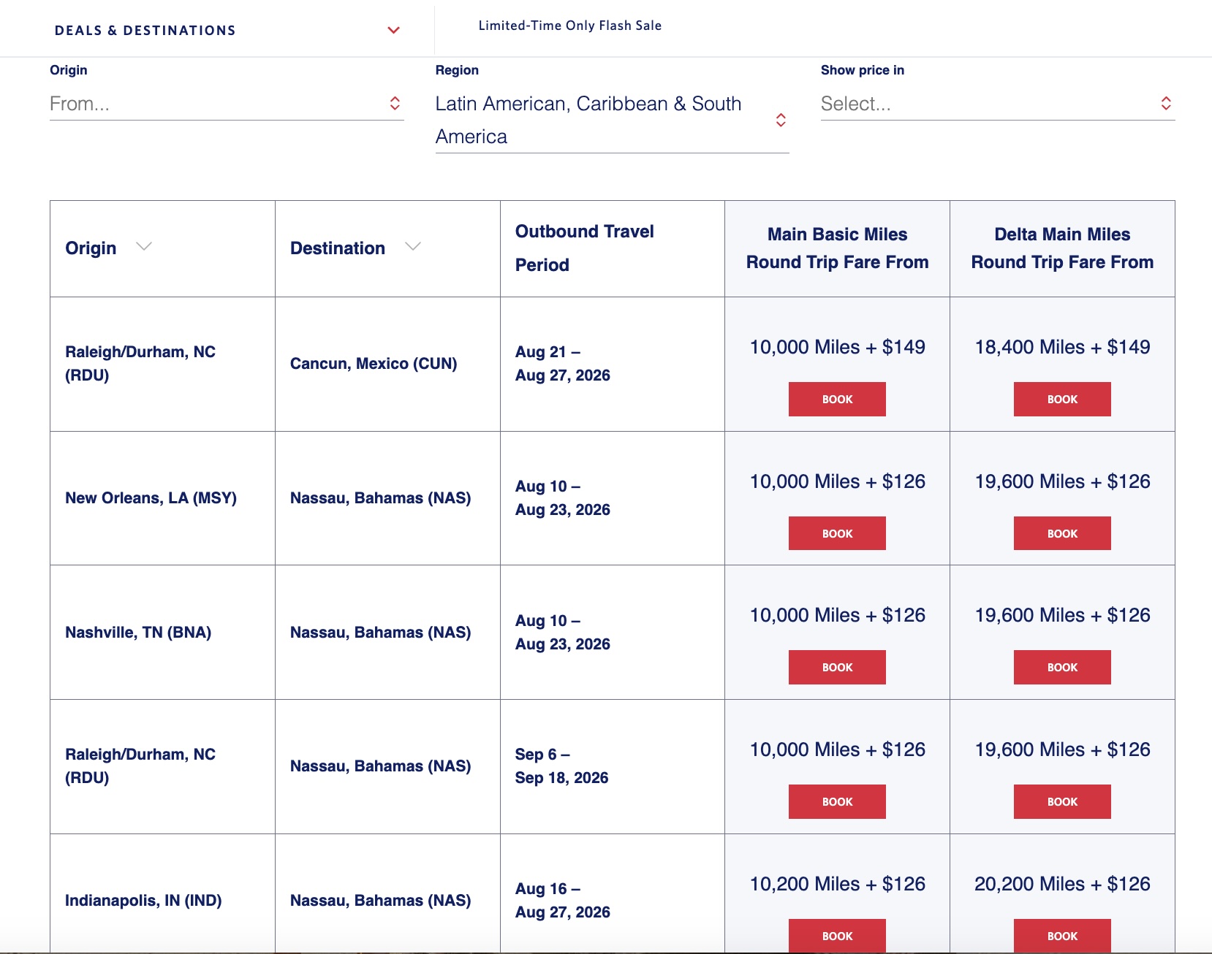1212x954 pixels.
Task: Click the Sep 6 – Sep 18, 2026 period
Action: click(x=562, y=766)
